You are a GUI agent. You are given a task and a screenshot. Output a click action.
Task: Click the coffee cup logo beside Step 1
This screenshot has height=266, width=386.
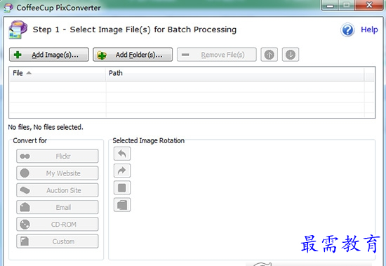pyautogui.click(x=18, y=29)
